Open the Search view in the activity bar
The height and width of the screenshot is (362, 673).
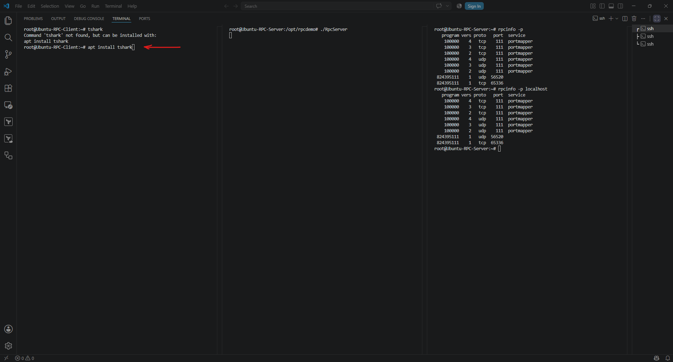8,38
